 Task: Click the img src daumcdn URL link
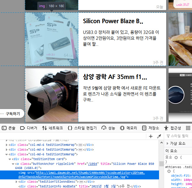[82, 175]
